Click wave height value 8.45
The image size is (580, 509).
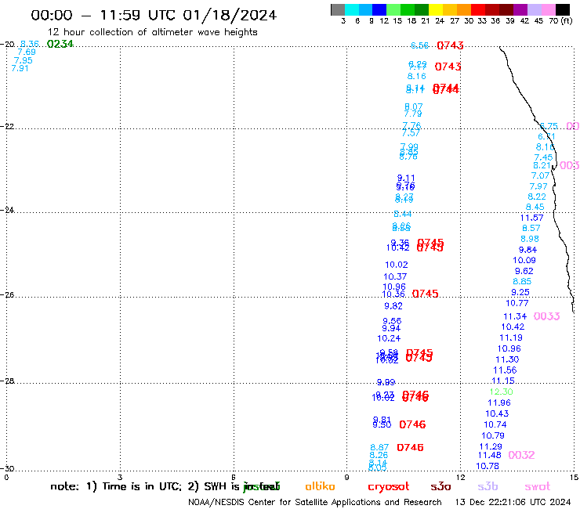click(535, 208)
